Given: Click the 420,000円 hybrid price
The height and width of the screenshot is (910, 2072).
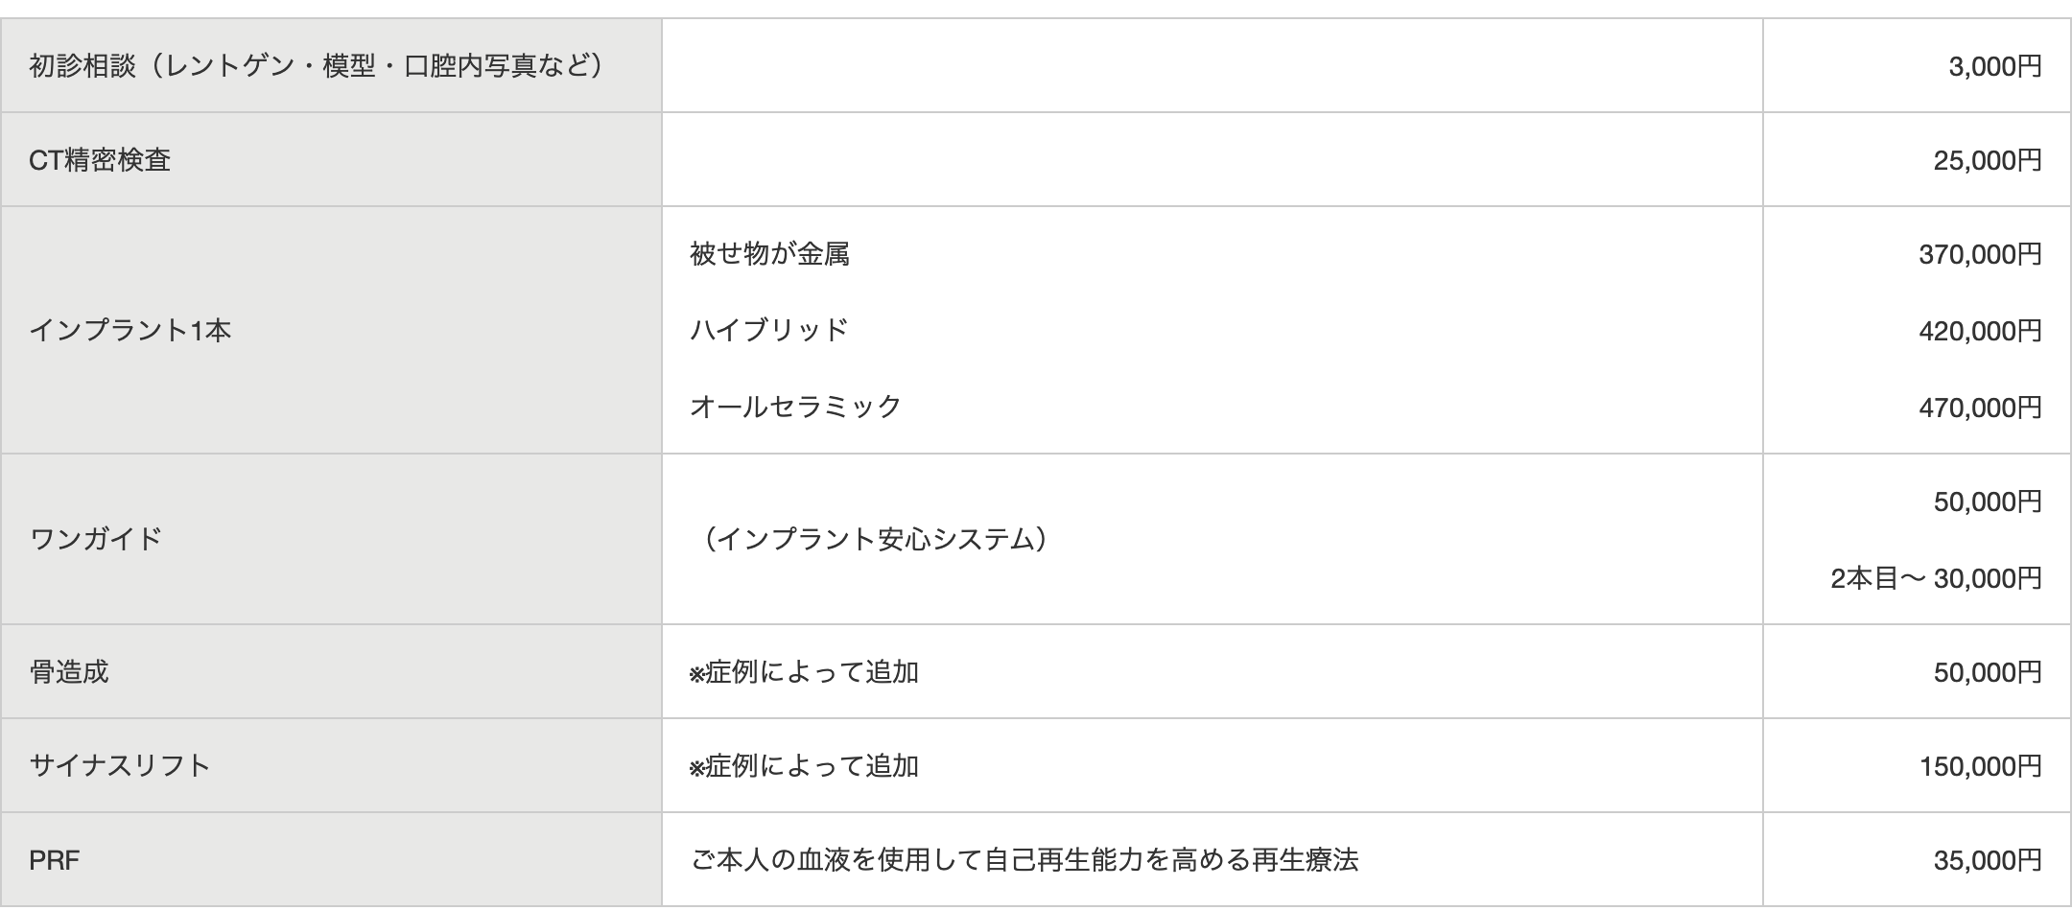Looking at the screenshot, I should coord(1980,331).
